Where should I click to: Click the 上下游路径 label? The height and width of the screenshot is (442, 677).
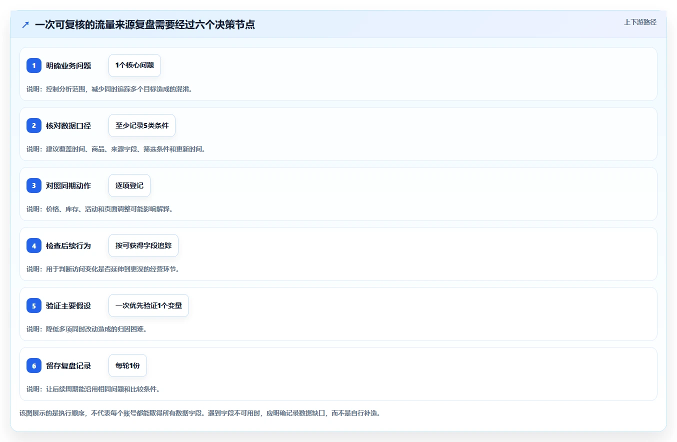(x=640, y=22)
